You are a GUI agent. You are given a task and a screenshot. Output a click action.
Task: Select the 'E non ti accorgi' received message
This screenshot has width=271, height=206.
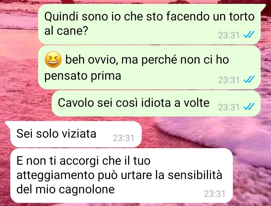(121, 176)
